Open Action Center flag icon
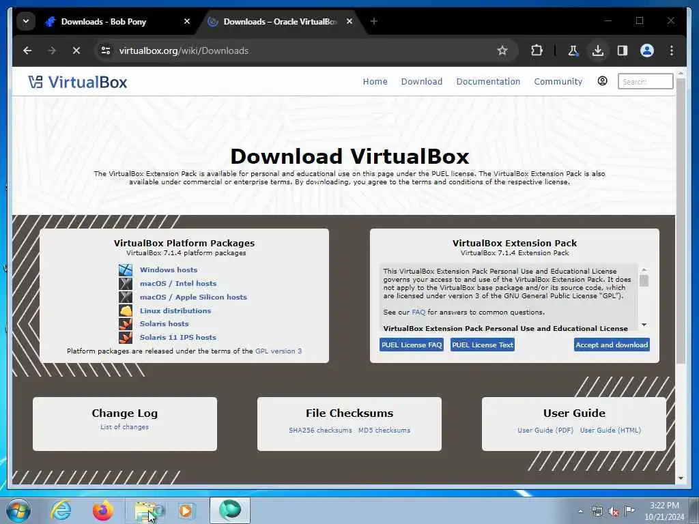Screen dimensions: 699x524 (x=630, y=511)
